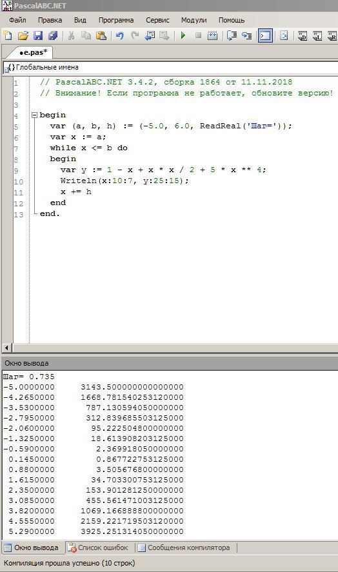
Task: Save the file with the floppy disk icon
Action: (x=38, y=35)
